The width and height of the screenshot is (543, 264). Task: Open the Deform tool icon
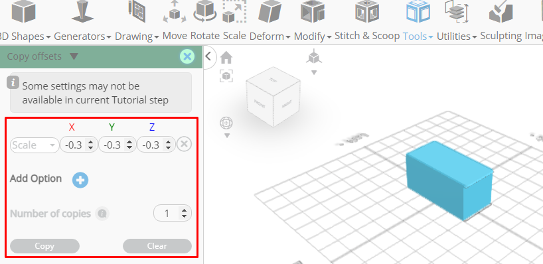pos(270,11)
